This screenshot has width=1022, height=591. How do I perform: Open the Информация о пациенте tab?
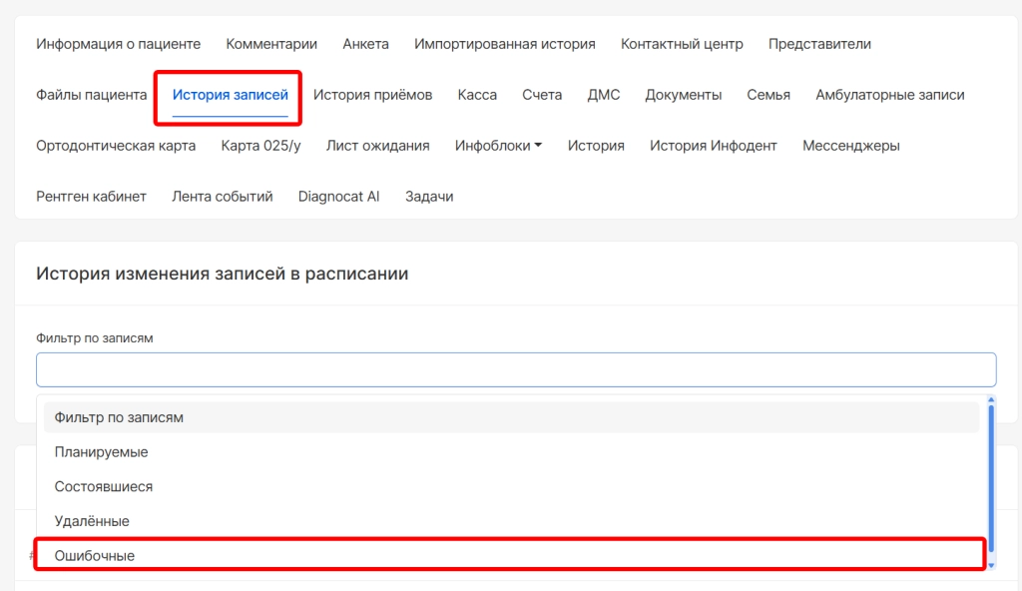118,44
